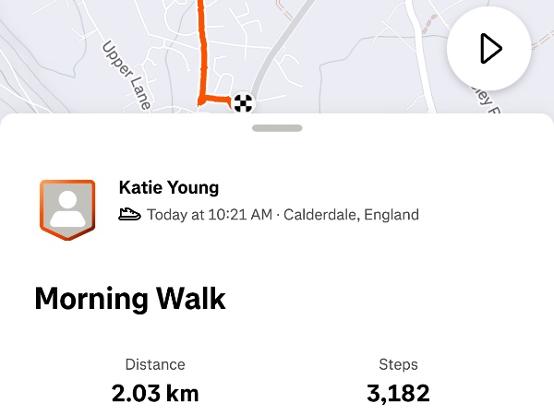This screenshot has height=415, width=554.
Task: Select the vertical orange route line
Action: coord(201,46)
